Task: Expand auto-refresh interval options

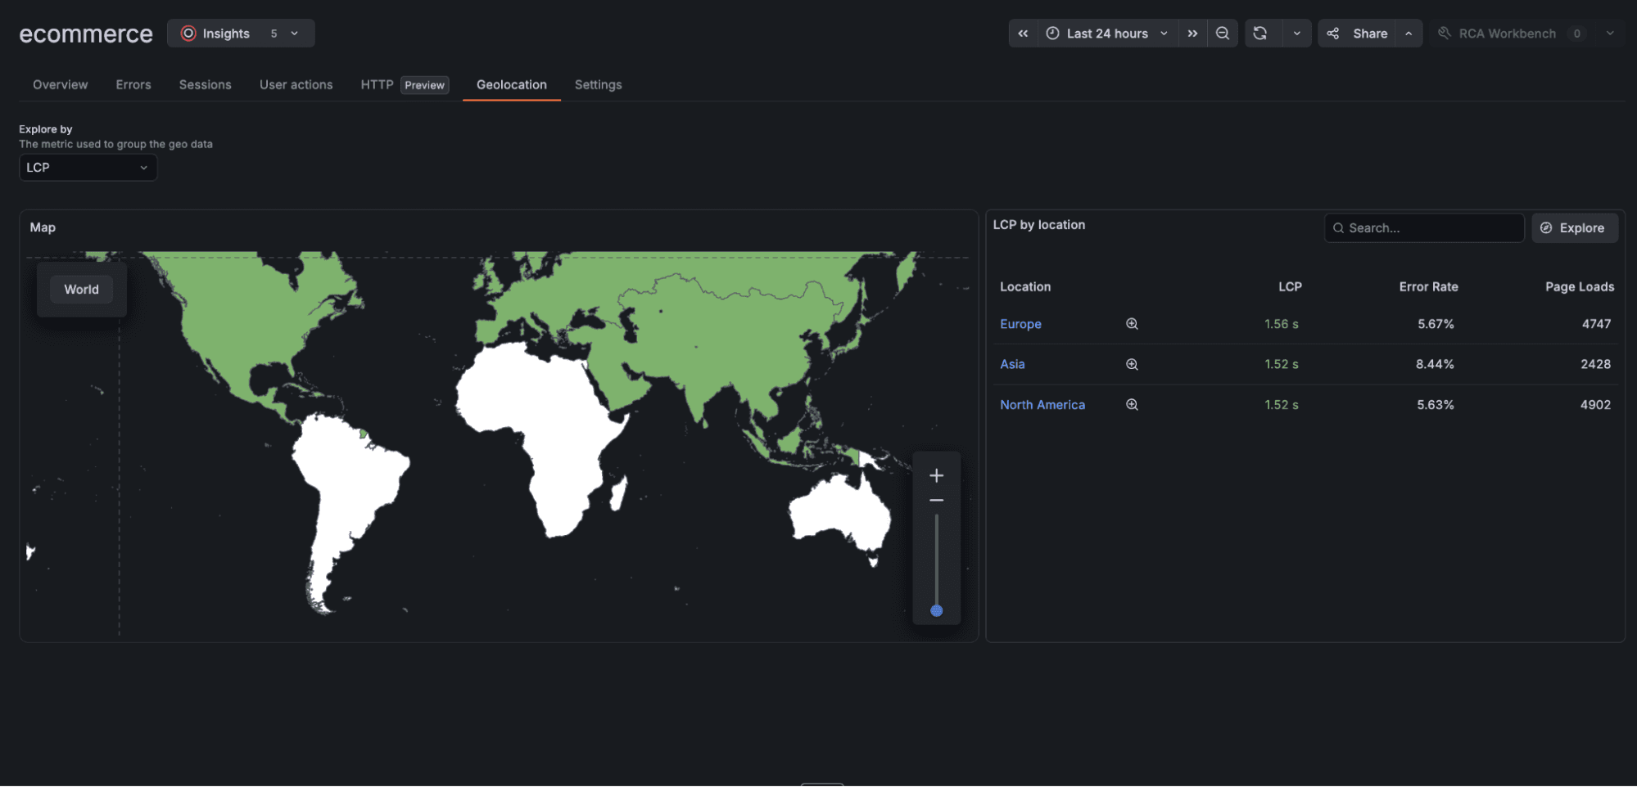Action: point(1296,34)
